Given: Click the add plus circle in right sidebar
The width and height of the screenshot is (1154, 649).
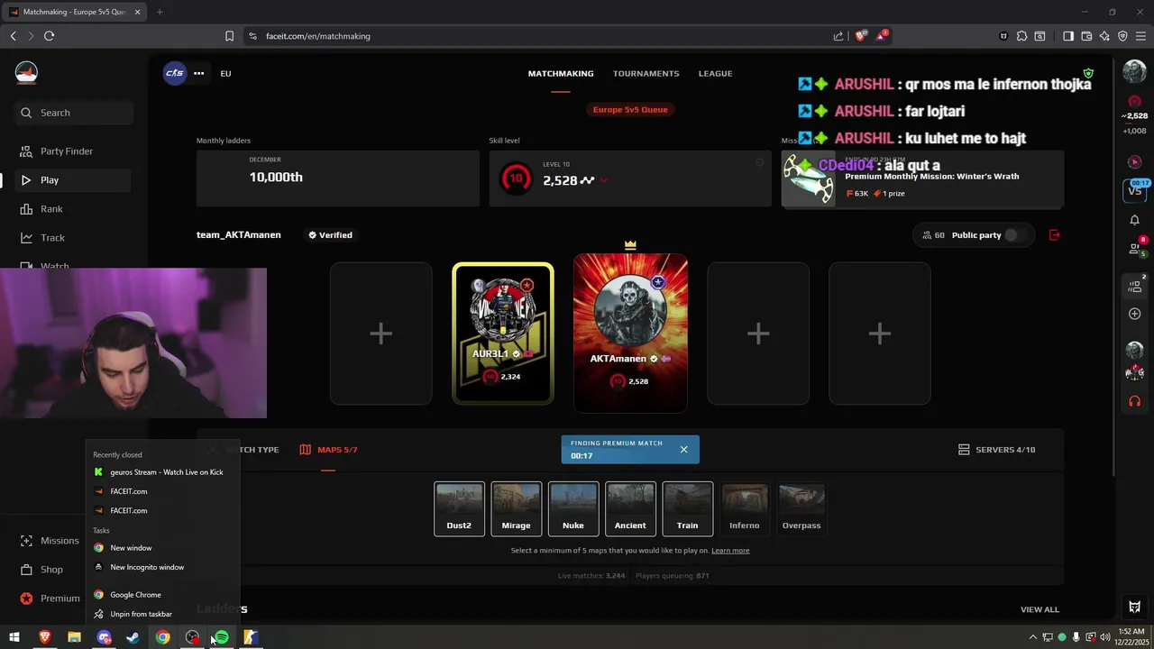Looking at the screenshot, I should click(1134, 314).
